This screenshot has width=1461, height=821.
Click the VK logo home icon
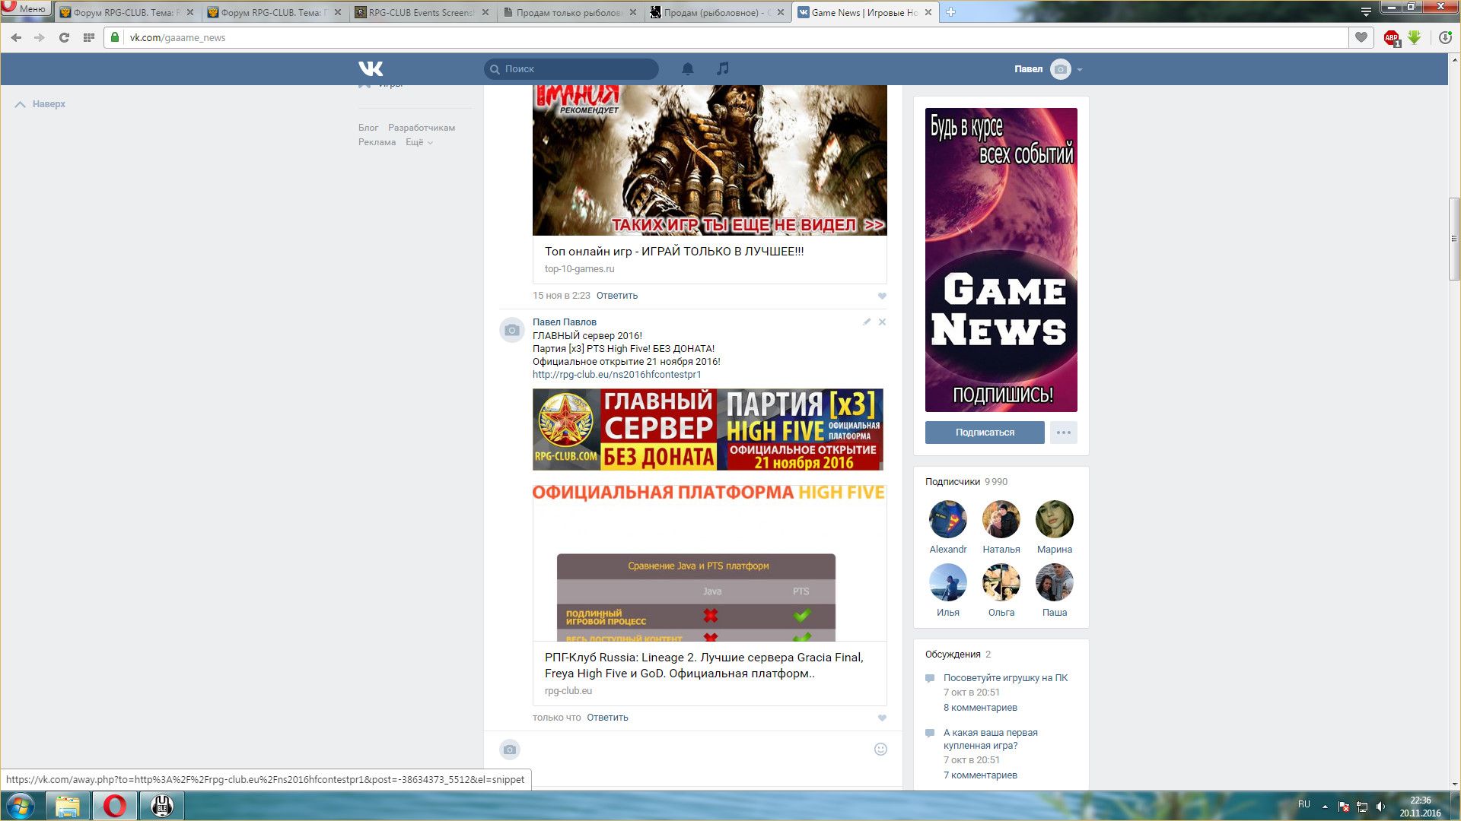click(x=371, y=68)
